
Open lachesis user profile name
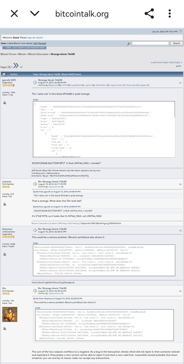click(7, 182)
